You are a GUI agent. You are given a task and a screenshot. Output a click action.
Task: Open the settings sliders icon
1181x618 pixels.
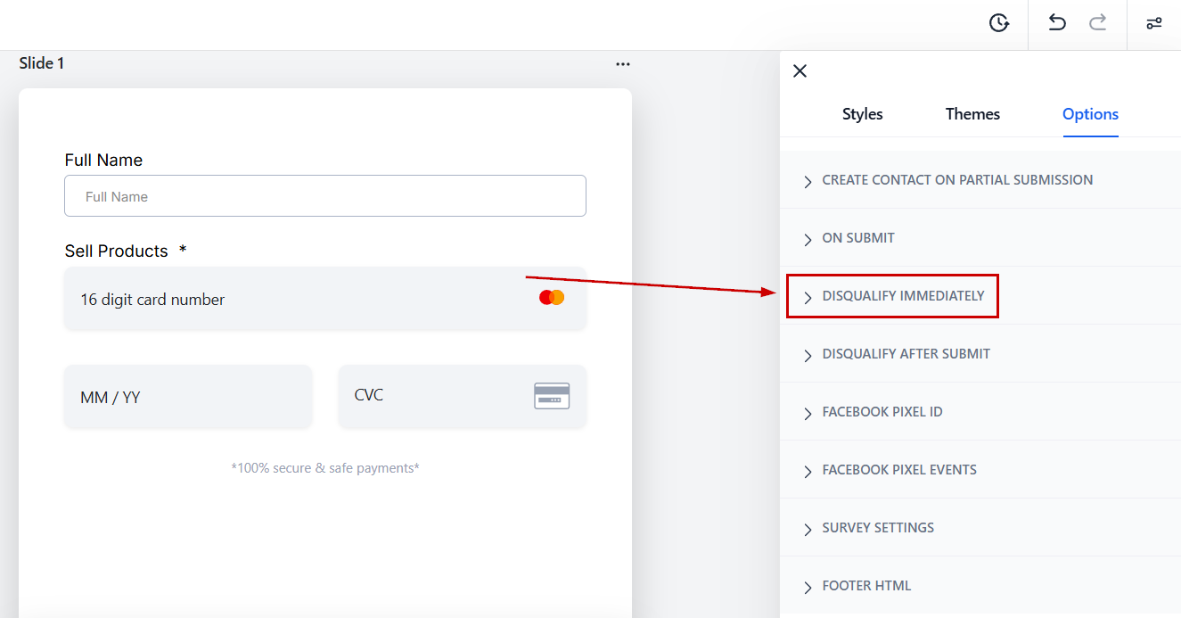[x=1154, y=23]
